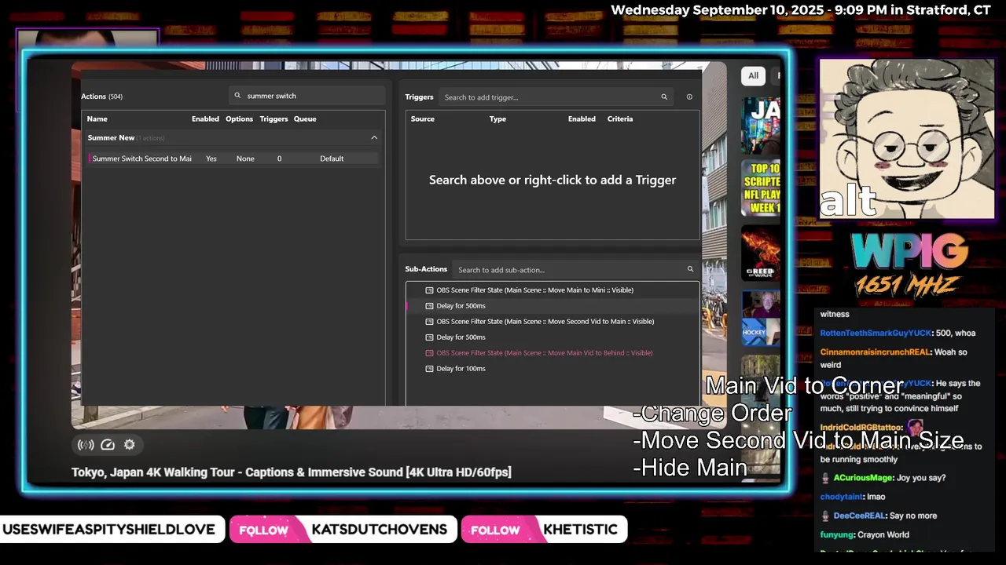Viewport: 1006px width, 565px height.
Task: Open the Greed of War video thumbnail
Action: [x=761, y=253]
